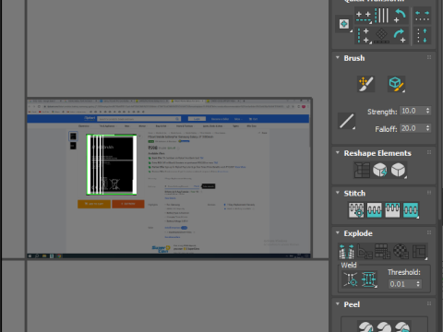
Task: Click the checkered sphere icon in Explode
Action: pos(401,252)
